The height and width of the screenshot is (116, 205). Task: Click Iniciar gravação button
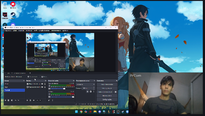107,88
